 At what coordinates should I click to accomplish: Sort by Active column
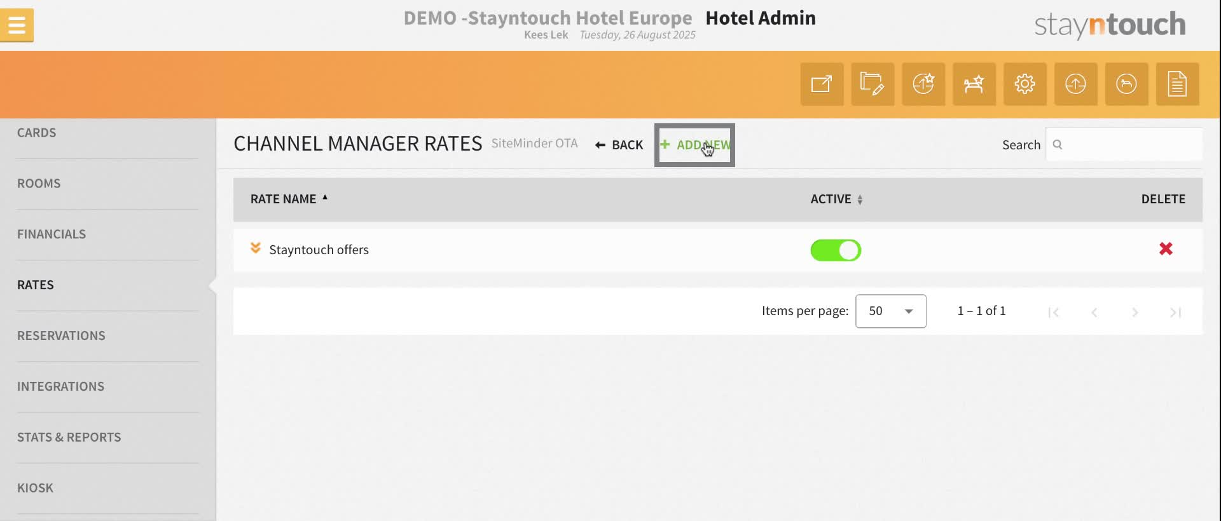tap(836, 199)
